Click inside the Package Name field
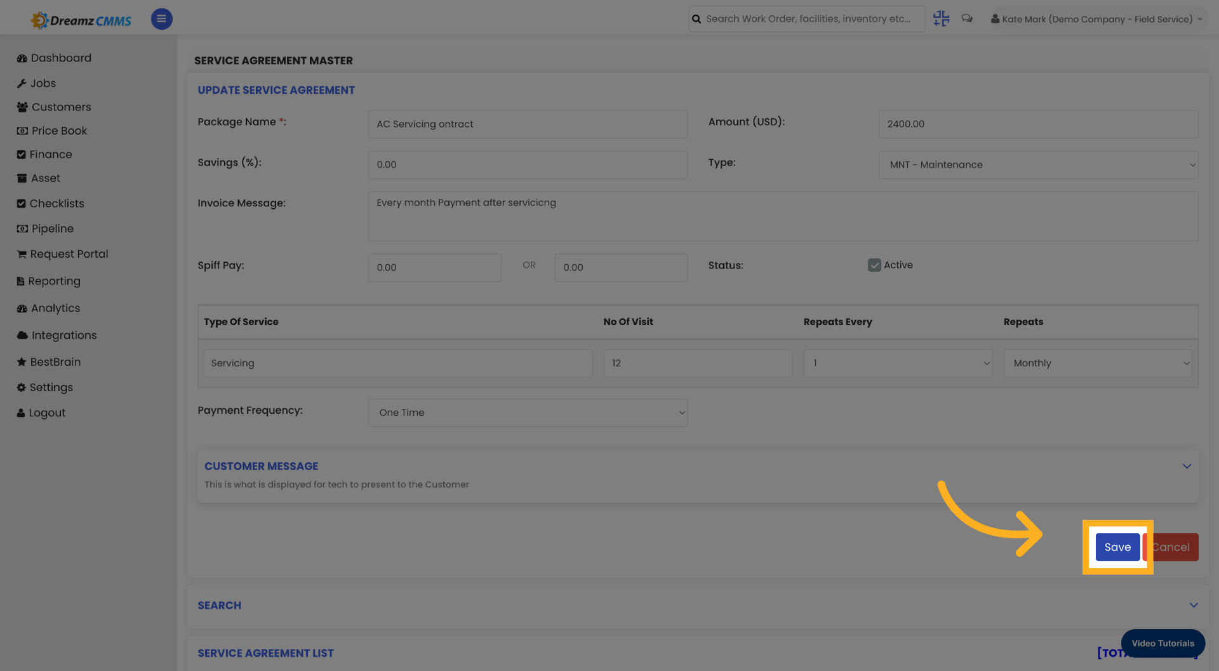 (528, 124)
